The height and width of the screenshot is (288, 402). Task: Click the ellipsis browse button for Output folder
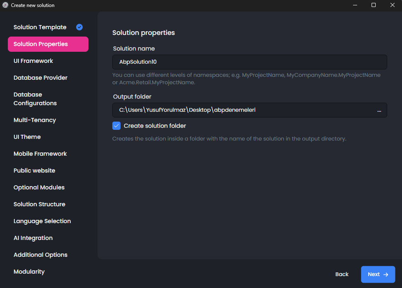coord(379,110)
